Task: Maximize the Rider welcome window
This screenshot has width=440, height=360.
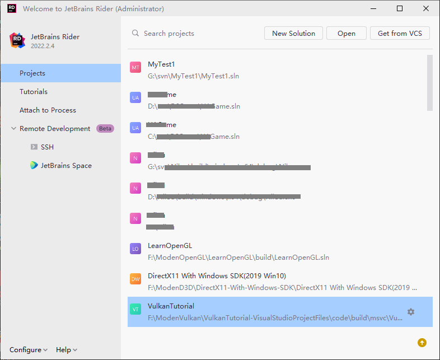Action: pos(400,8)
